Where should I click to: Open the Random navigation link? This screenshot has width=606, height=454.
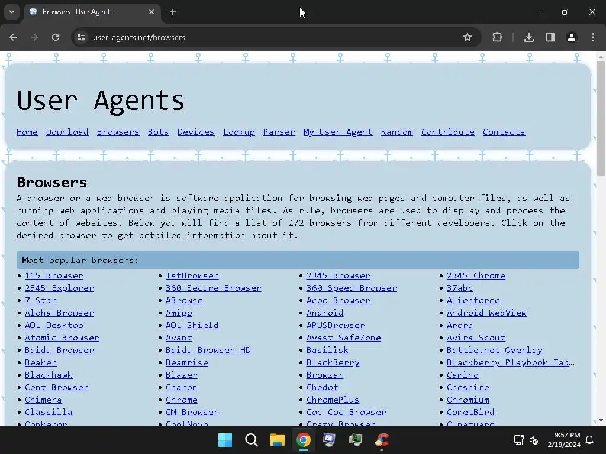pos(397,132)
